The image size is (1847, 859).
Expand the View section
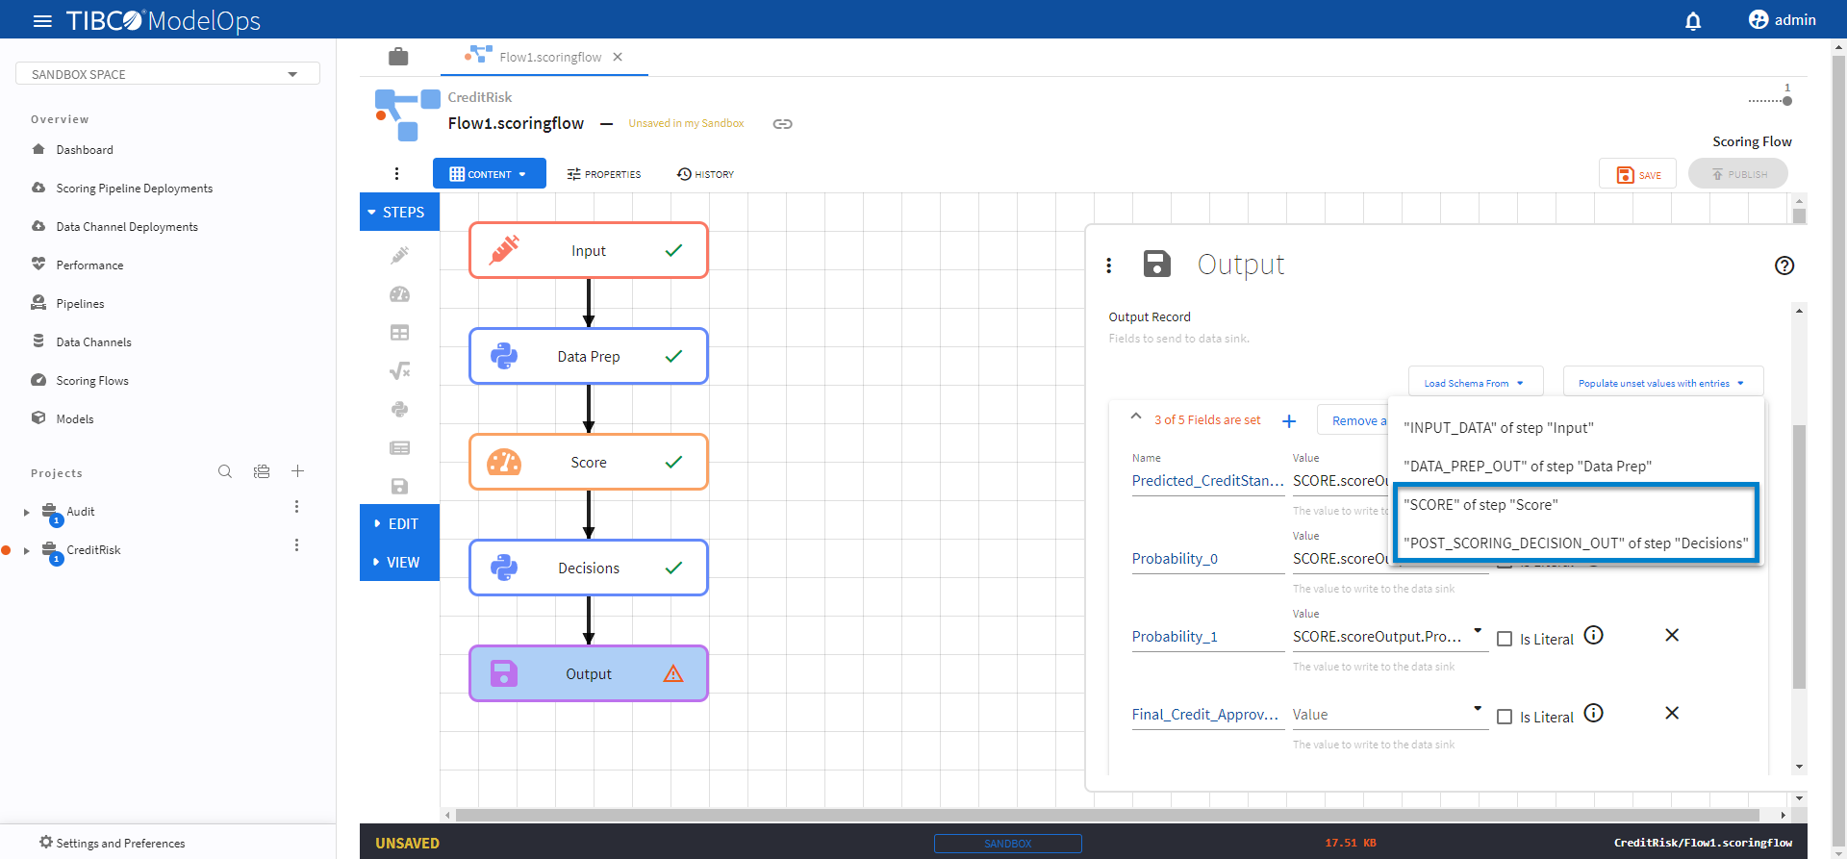(399, 563)
